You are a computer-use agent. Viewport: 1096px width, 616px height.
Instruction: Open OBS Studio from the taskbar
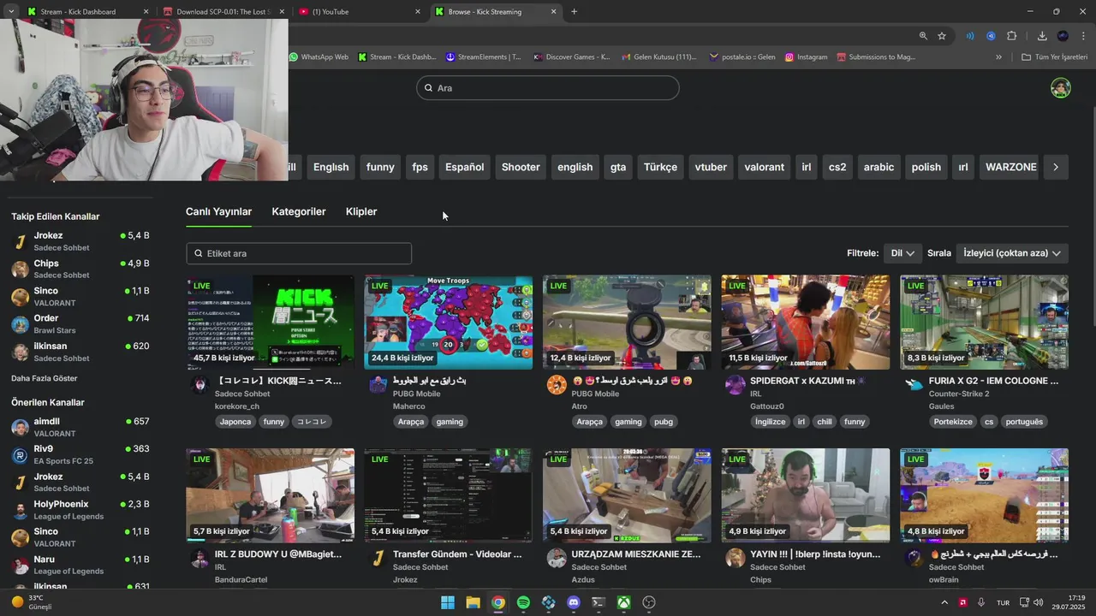click(649, 602)
